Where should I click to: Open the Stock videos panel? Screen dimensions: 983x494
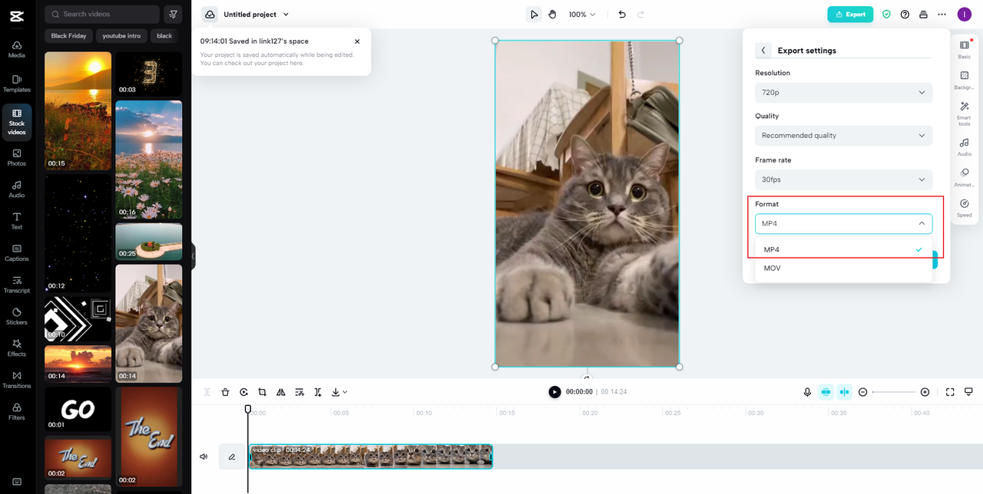click(x=16, y=123)
